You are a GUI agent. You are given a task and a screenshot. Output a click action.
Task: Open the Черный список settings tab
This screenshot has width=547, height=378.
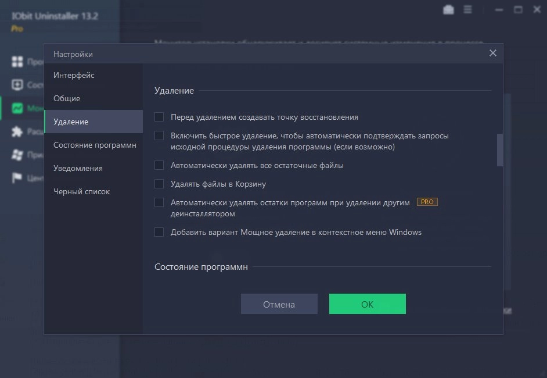pyautogui.click(x=93, y=191)
